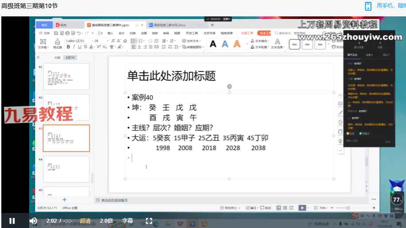Select the black WordArt A style

tap(213, 44)
